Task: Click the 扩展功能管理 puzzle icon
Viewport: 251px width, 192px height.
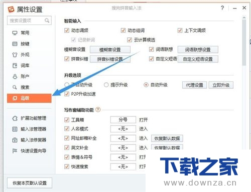Action: 15,118
